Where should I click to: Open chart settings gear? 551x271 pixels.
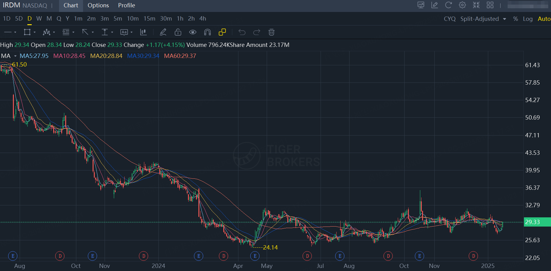pyautogui.click(x=462, y=5)
